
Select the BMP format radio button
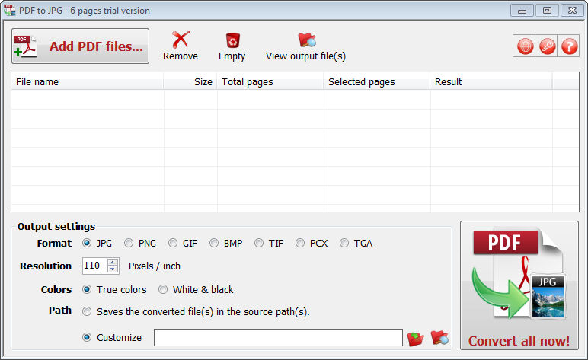point(214,243)
